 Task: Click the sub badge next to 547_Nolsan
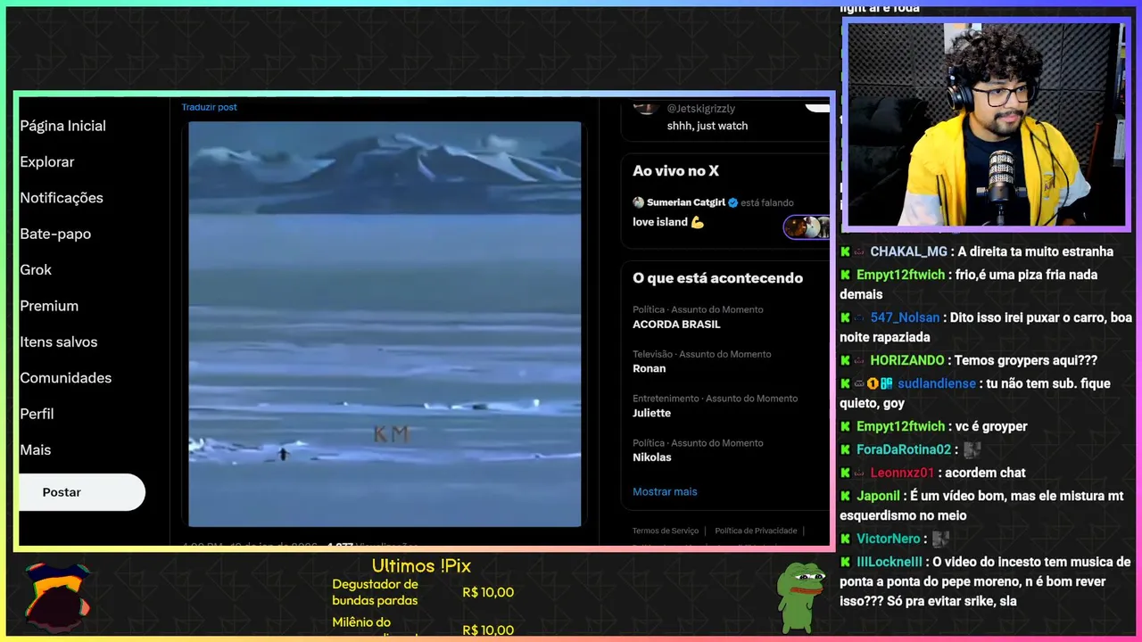pyautogui.click(x=859, y=318)
